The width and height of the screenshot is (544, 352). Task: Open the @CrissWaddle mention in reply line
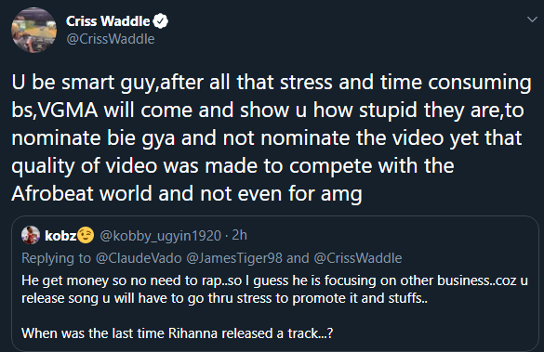click(358, 258)
